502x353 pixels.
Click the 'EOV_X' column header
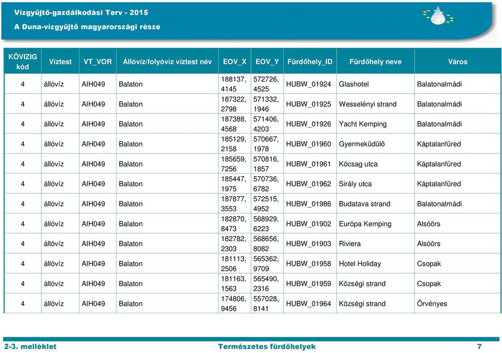[x=235, y=62]
